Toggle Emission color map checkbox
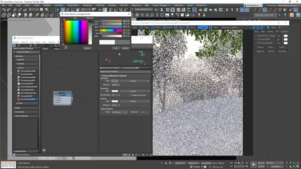The height and width of the screenshot is (169, 301). click(x=148, y=101)
